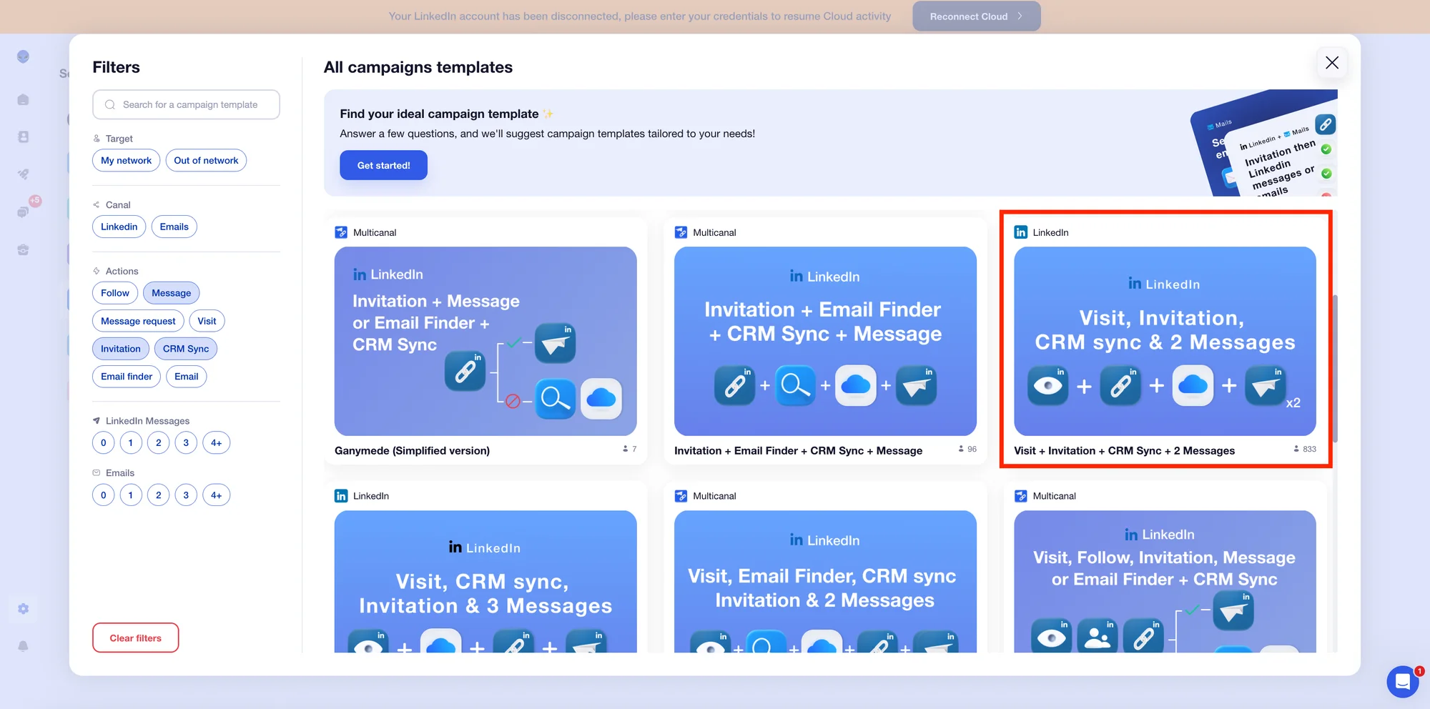Select 0 Emails filter
Image resolution: width=1430 pixels, height=709 pixels.
point(103,495)
